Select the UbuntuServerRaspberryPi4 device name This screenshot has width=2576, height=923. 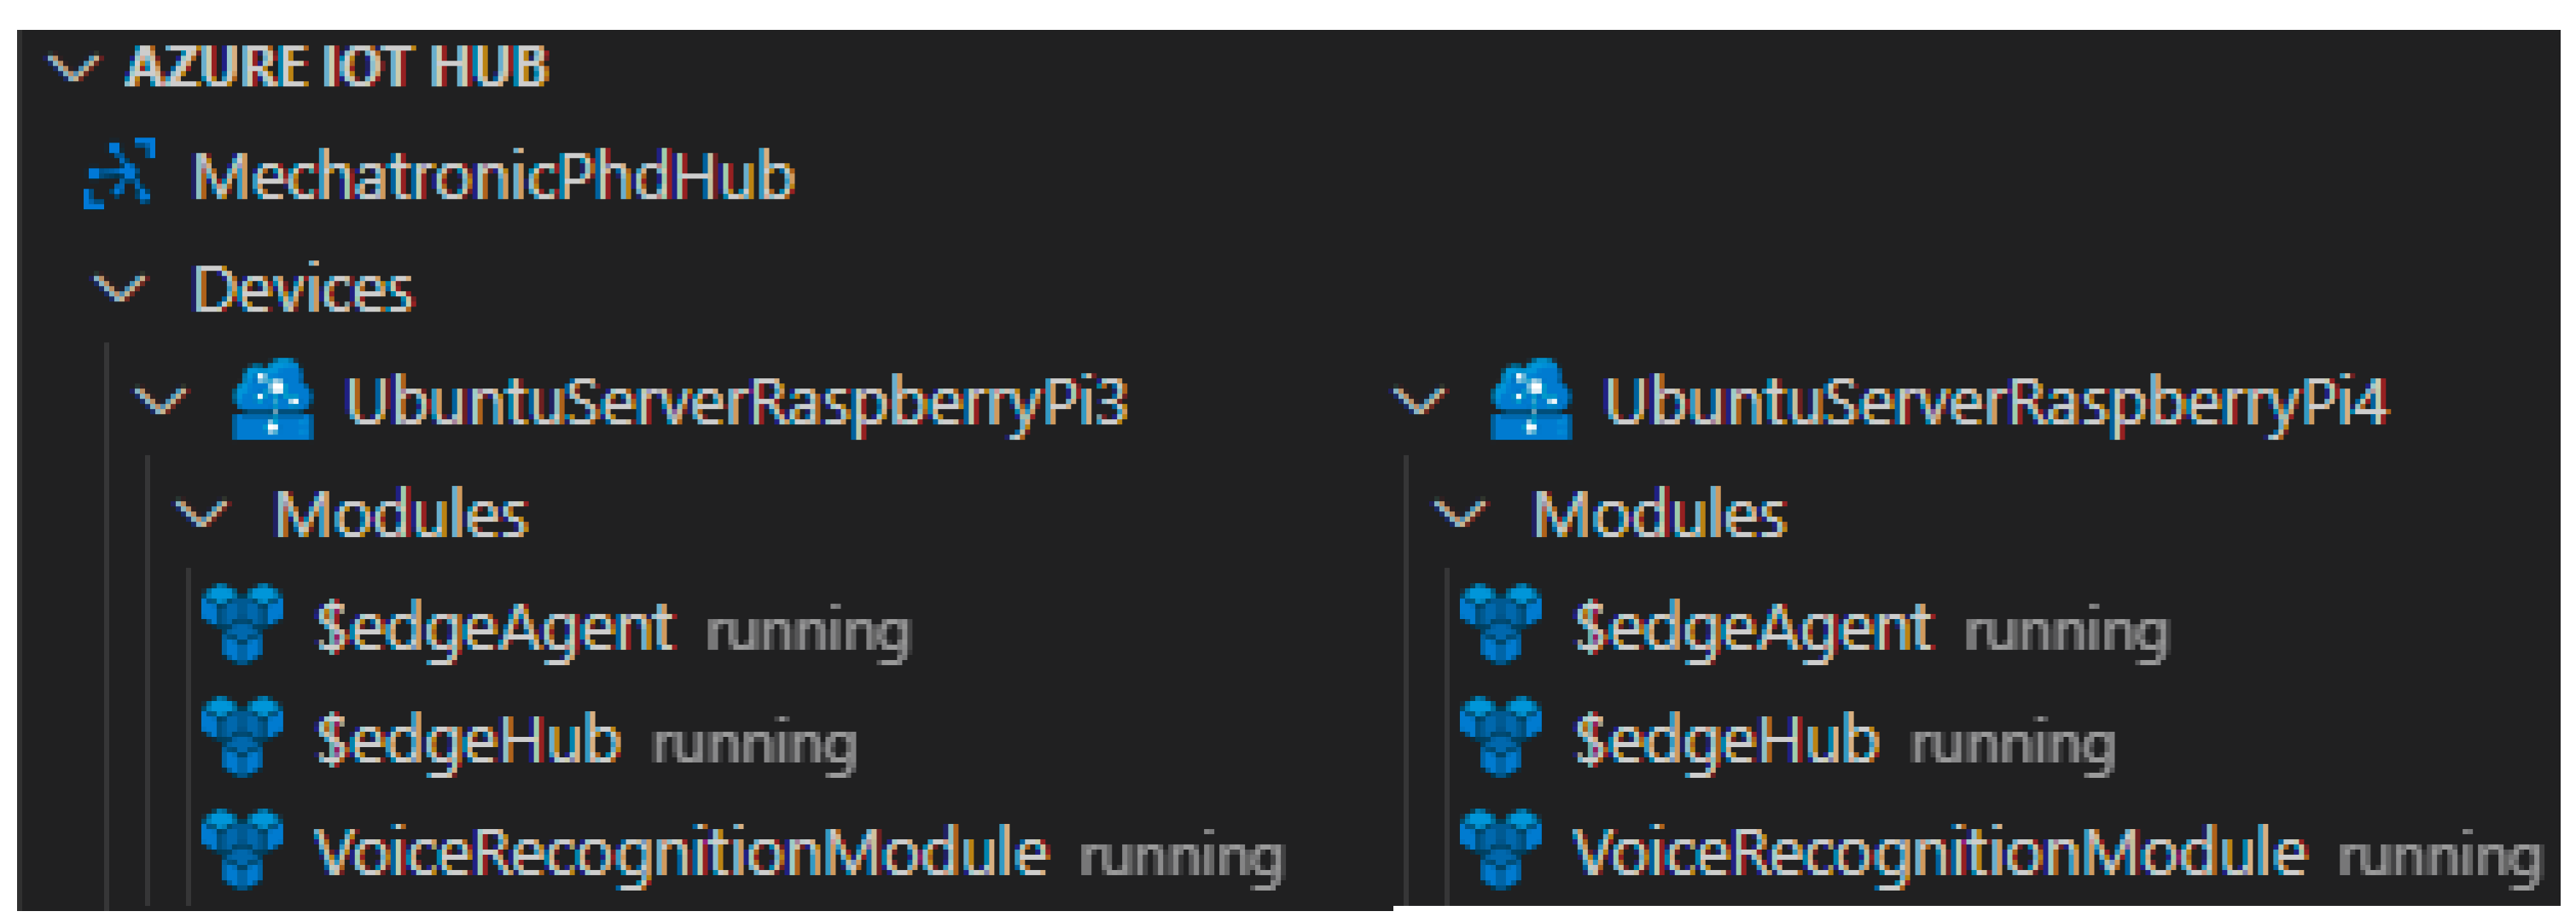pyautogui.click(x=1995, y=401)
